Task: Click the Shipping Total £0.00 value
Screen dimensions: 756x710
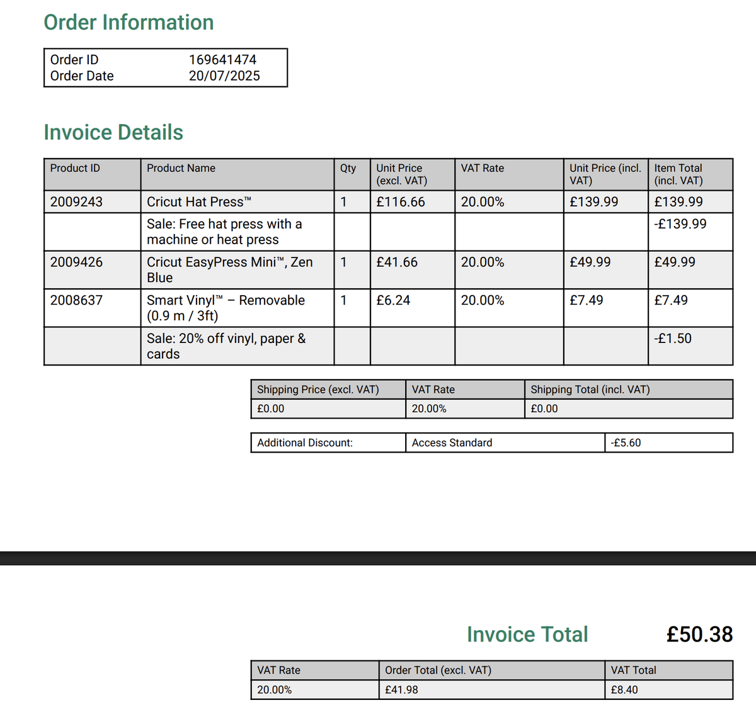Action: (544, 409)
